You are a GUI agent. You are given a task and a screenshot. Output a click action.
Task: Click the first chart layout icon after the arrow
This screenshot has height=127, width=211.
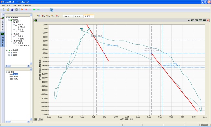pos(192,20)
